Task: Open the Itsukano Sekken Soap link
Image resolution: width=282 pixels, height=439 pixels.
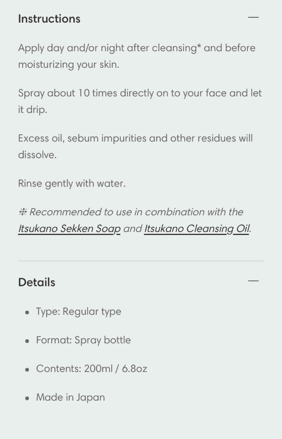Action: pyautogui.click(x=69, y=228)
